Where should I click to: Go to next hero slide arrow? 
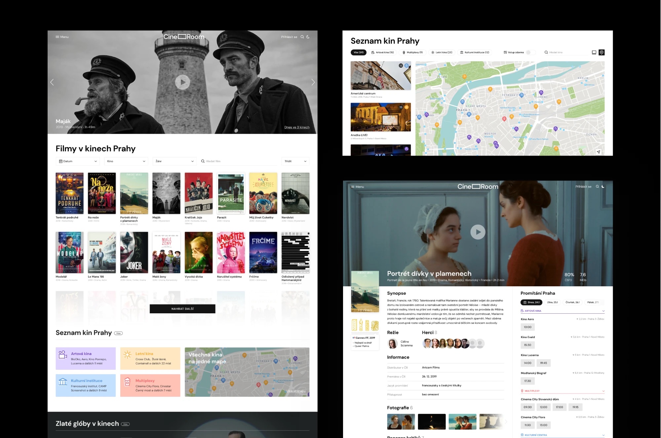tap(313, 82)
